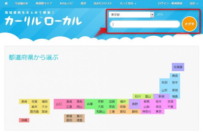Select 愛知 on the prefecture map
This screenshot has width=203, height=132.
click(x=123, y=111)
